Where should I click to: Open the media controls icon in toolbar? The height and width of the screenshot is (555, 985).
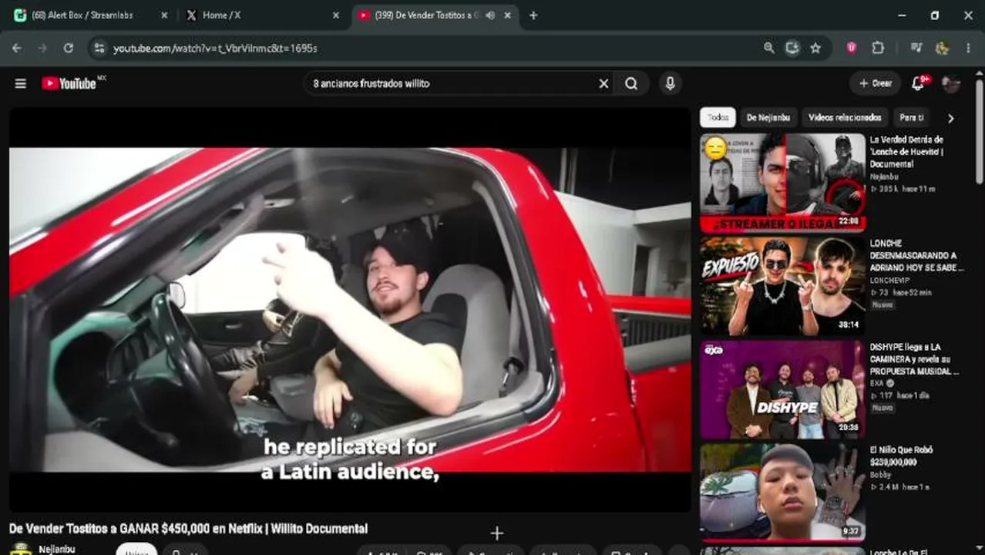coord(916,48)
